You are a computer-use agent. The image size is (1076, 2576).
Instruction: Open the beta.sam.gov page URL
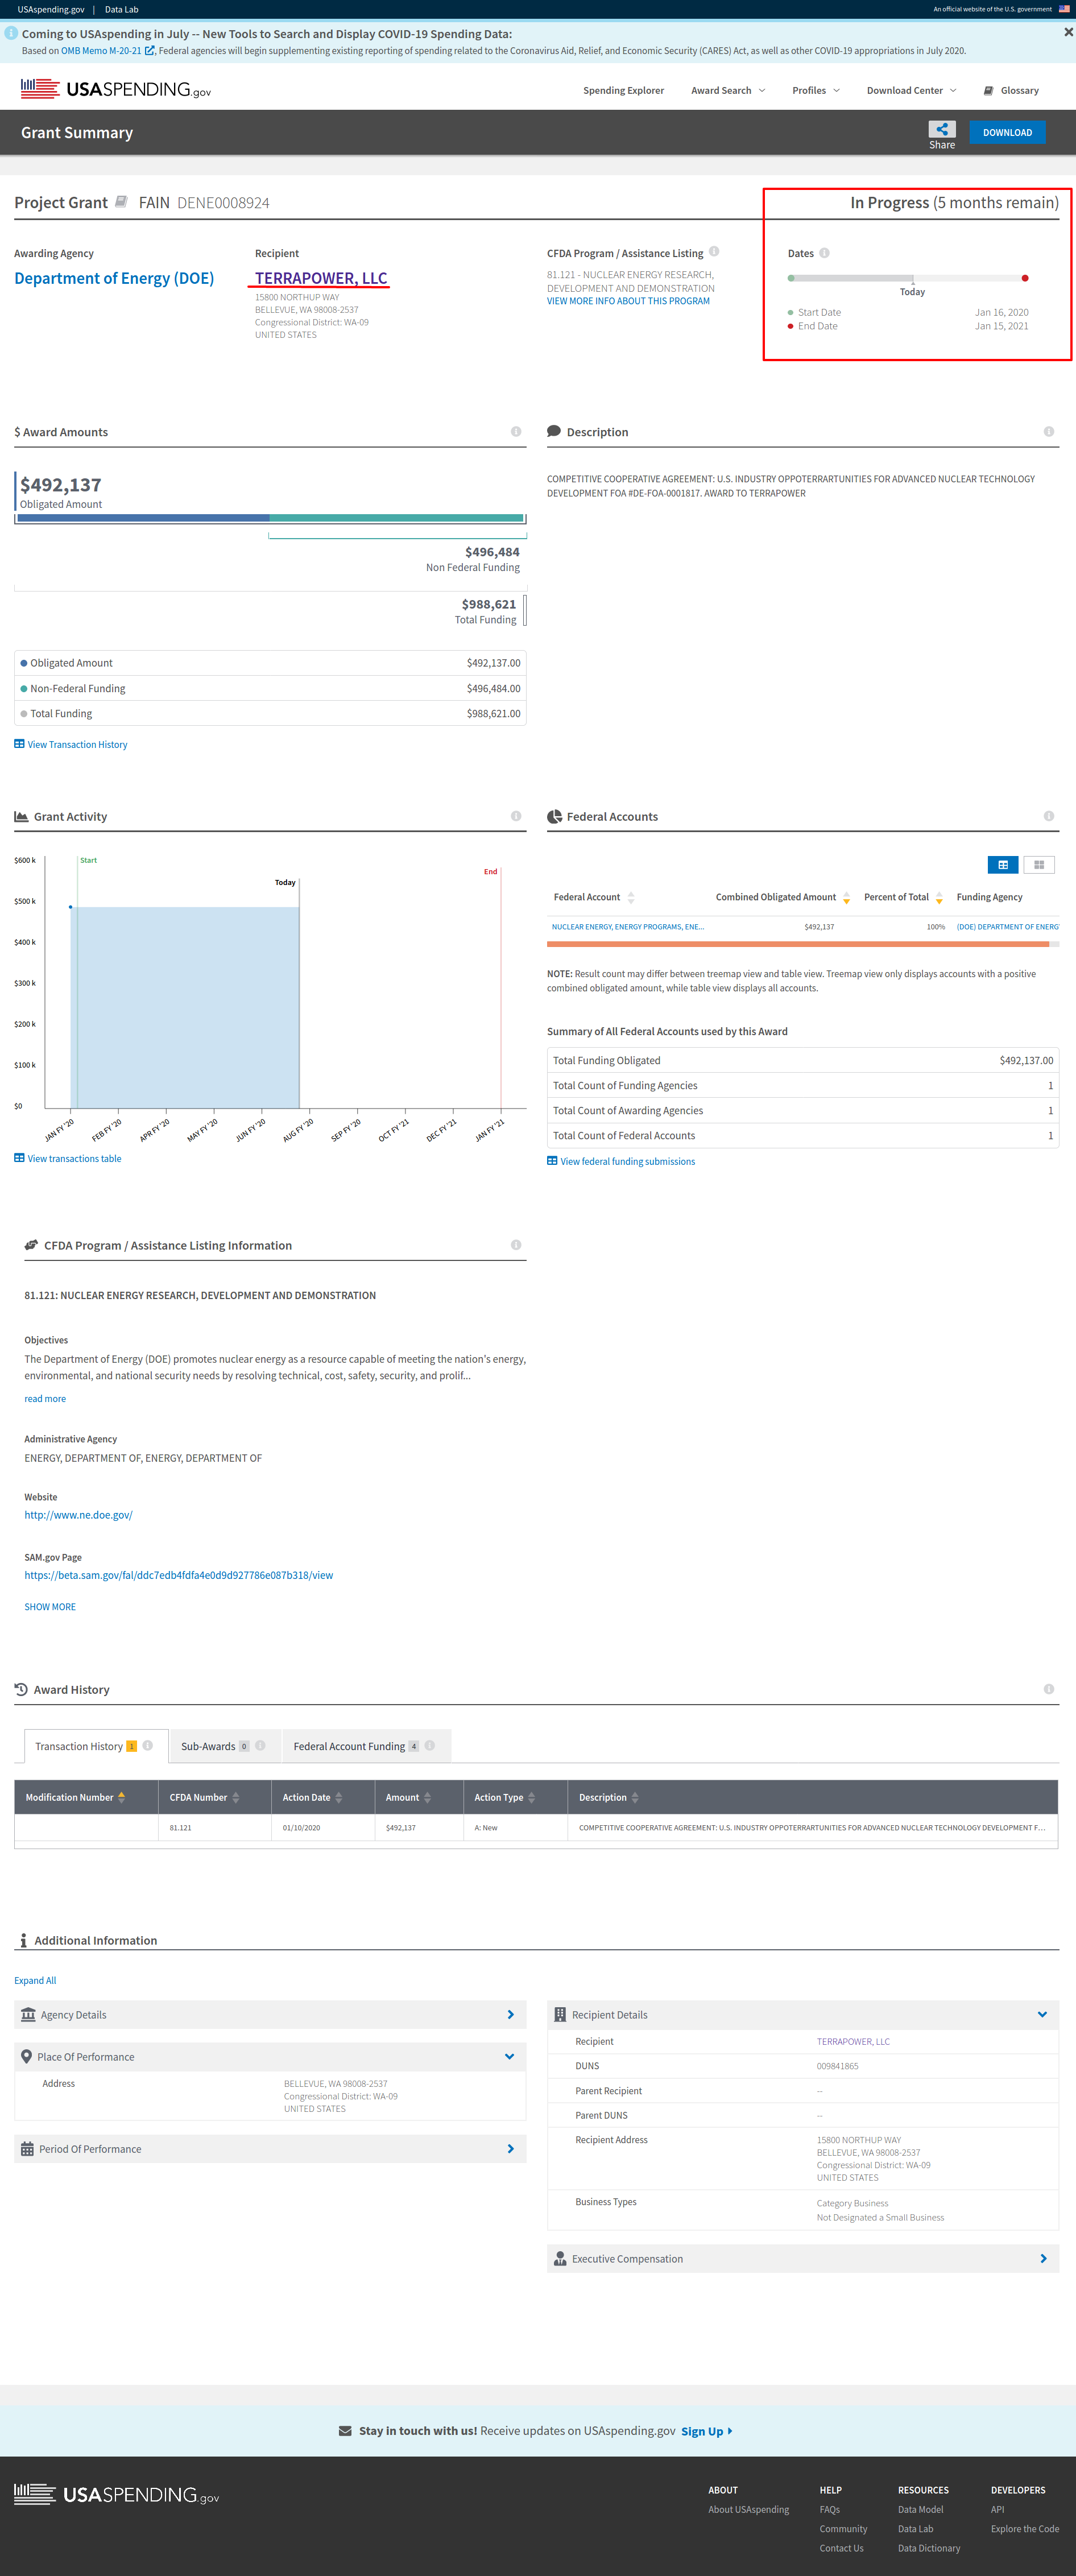pos(179,1575)
